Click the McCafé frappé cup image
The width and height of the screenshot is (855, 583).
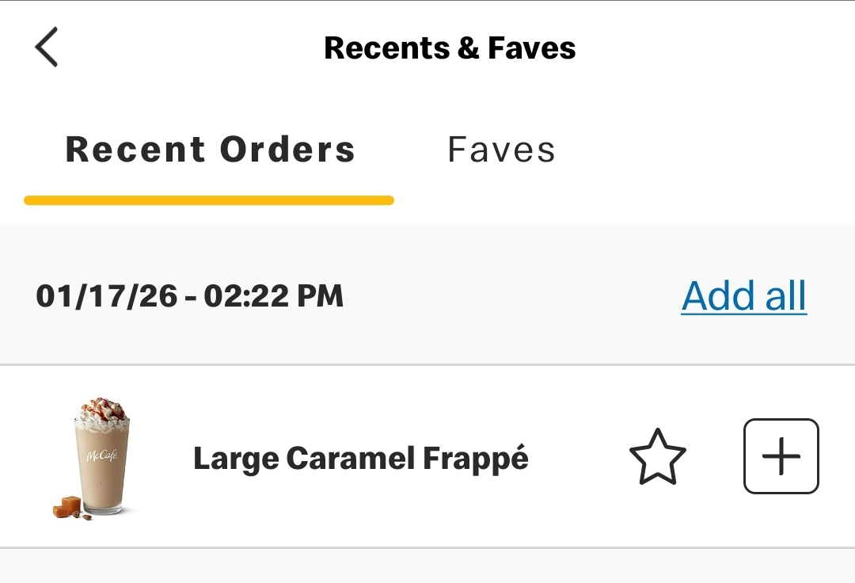96,458
